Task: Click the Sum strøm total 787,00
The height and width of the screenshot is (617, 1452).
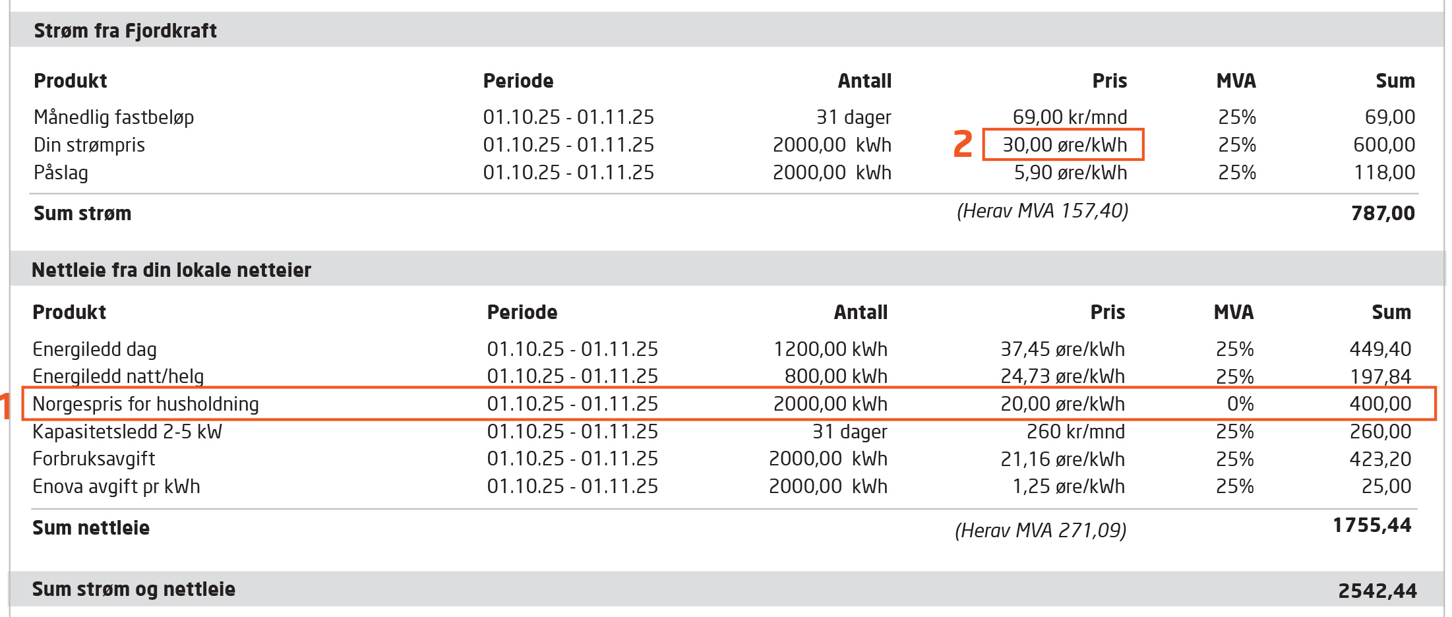Action: pos(1382,213)
